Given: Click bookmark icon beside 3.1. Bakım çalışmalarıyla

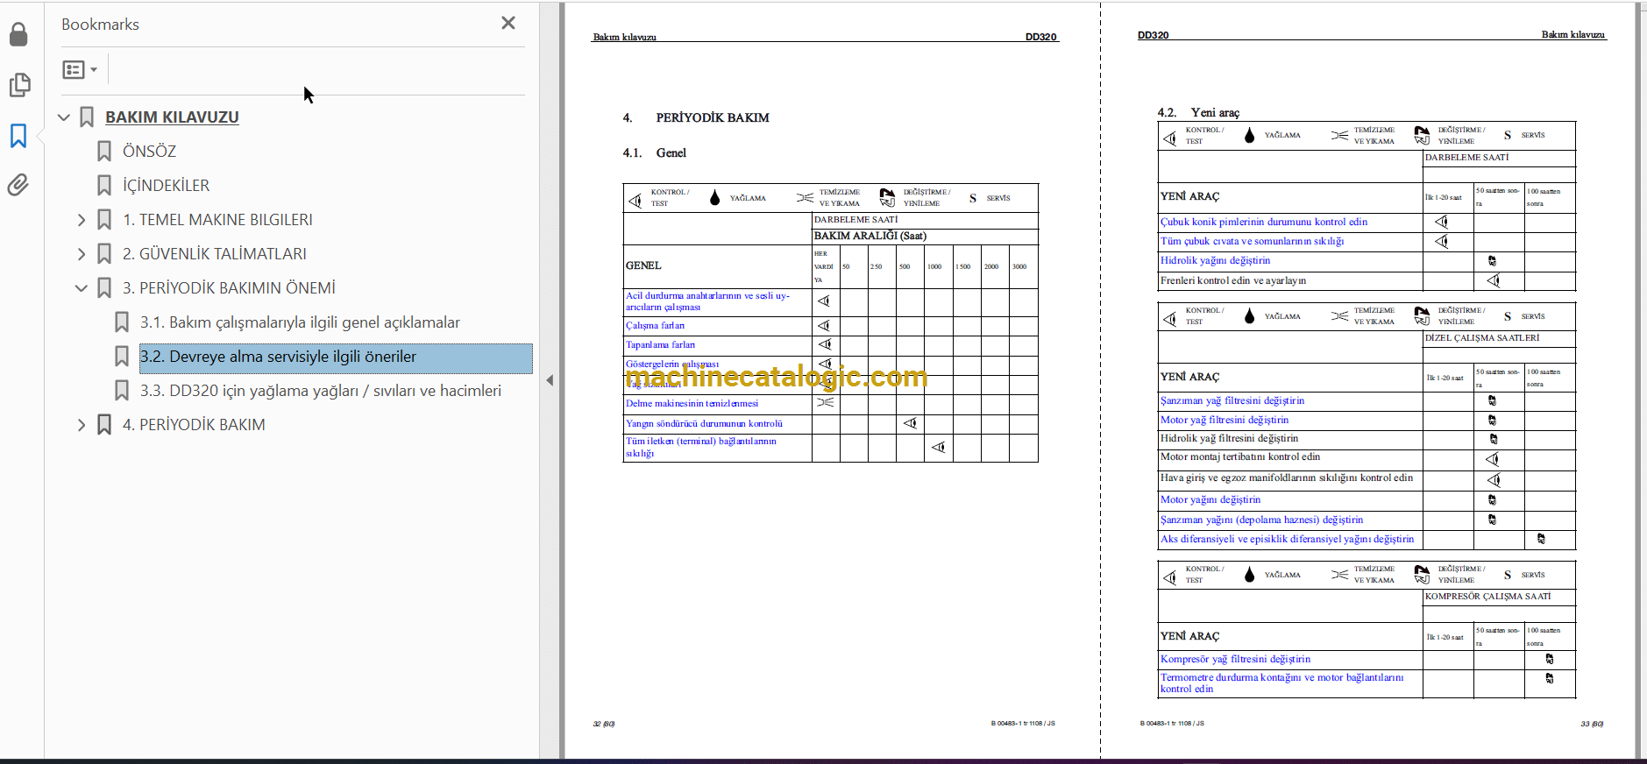Looking at the screenshot, I should [122, 322].
